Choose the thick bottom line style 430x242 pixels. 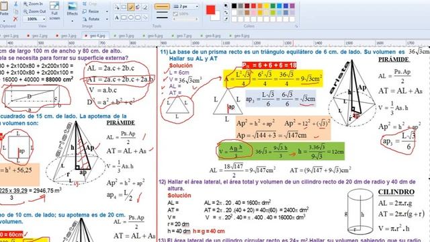click(x=162, y=17)
